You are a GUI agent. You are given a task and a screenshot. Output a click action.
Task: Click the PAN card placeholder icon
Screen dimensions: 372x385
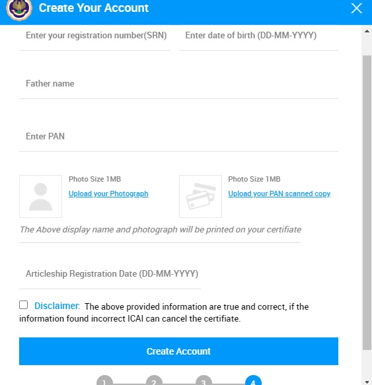(x=200, y=196)
